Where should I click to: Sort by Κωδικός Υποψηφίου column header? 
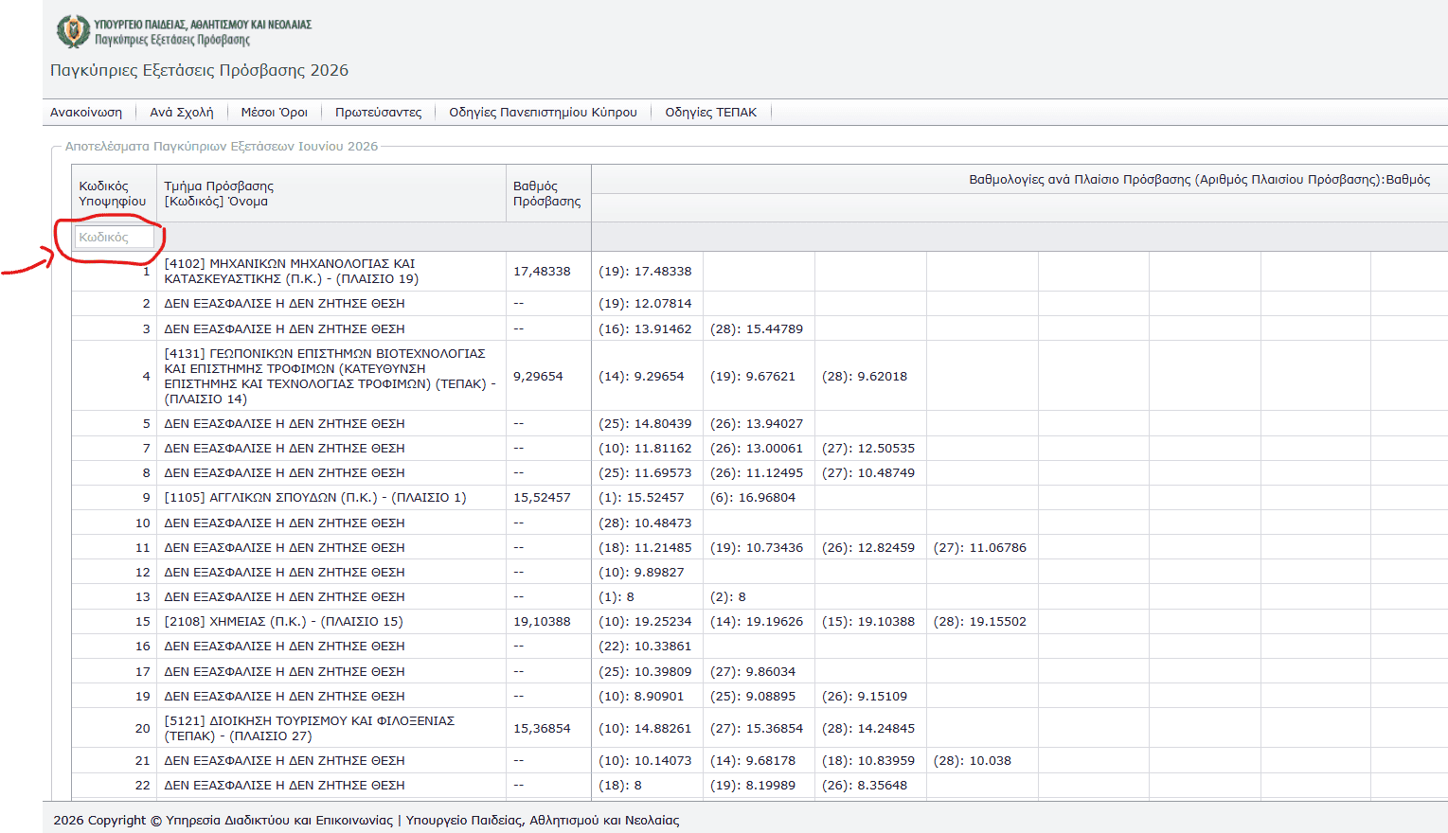[x=114, y=193]
